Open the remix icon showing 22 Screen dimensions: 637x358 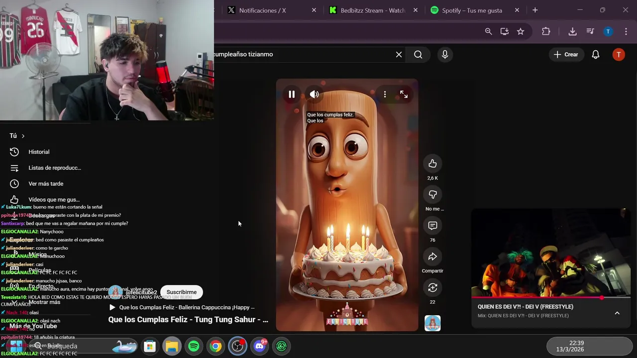point(432,287)
